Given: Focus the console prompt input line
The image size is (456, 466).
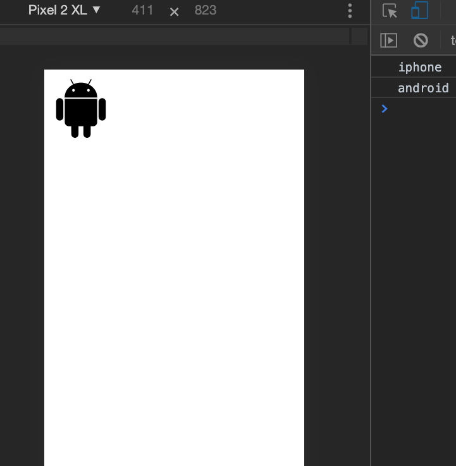Looking at the screenshot, I should (414, 109).
